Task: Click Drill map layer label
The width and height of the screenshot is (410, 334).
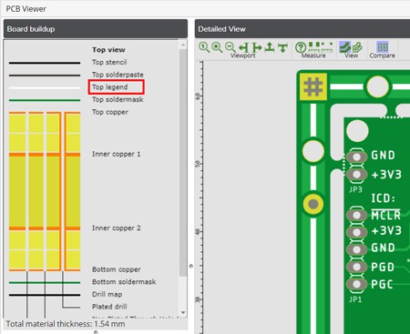Action: click(108, 294)
